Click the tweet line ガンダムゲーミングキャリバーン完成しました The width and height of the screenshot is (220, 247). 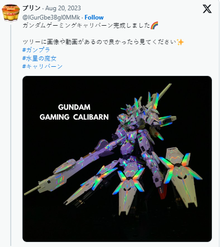86,26
